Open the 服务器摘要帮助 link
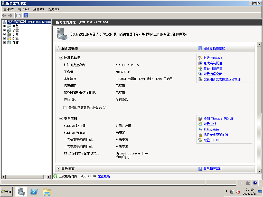The width and height of the screenshot is (263, 197). [214, 48]
